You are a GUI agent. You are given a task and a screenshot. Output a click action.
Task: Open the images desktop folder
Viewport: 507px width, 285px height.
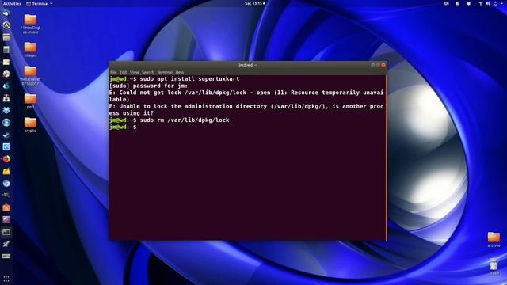coord(30,50)
